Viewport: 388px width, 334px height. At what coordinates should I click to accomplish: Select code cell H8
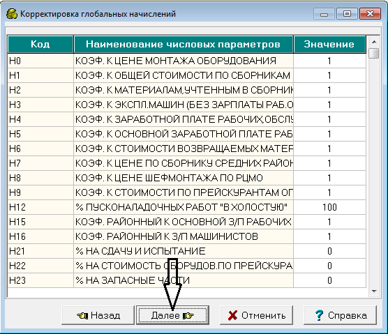[40, 178]
